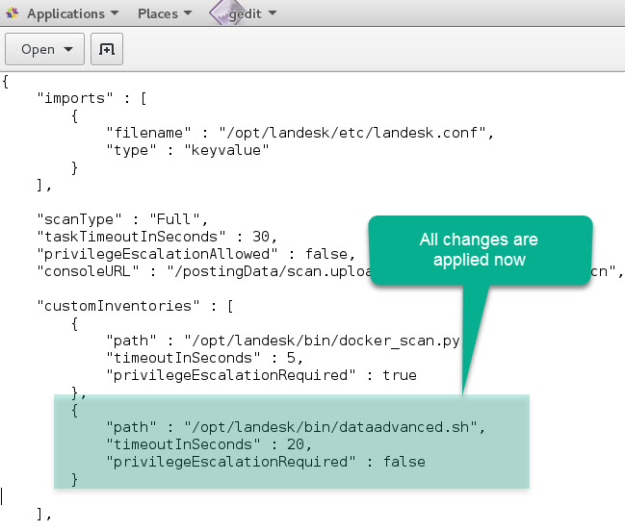Click the new document icon button

point(106,49)
